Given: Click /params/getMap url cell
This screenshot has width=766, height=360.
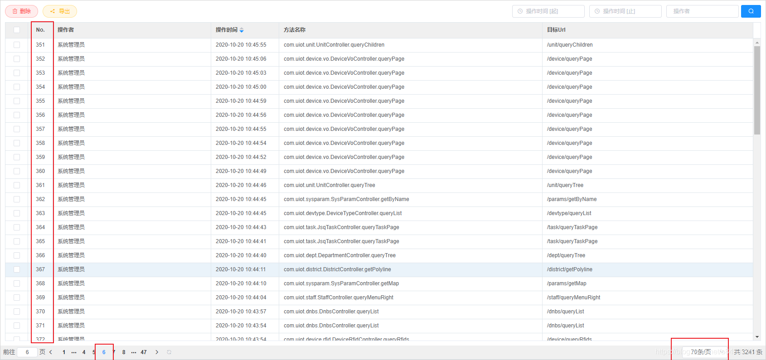Looking at the screenshot, I should (x=567, y=283).
